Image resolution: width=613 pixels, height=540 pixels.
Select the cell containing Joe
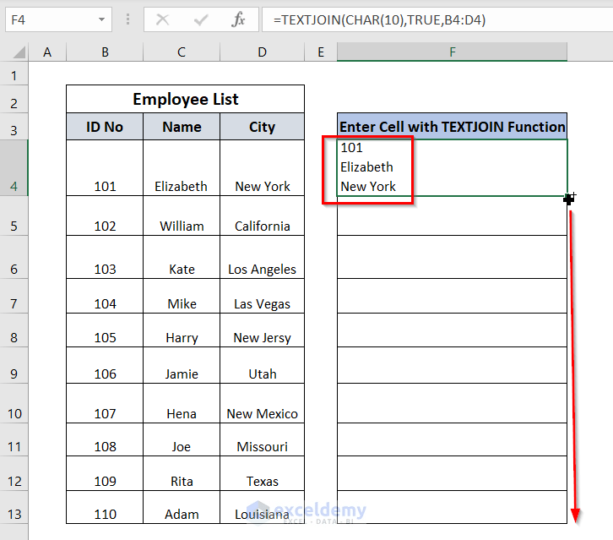(x=182, y=439)
